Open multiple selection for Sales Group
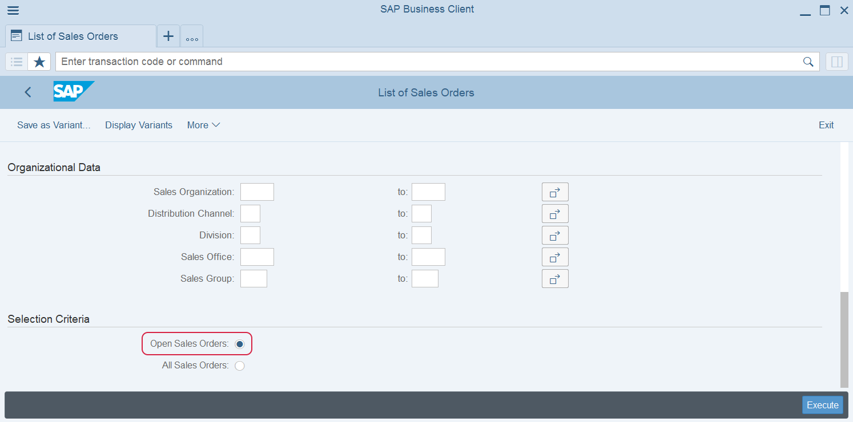The height and width of the screenshot is (422, 853). tap(555, 279)
